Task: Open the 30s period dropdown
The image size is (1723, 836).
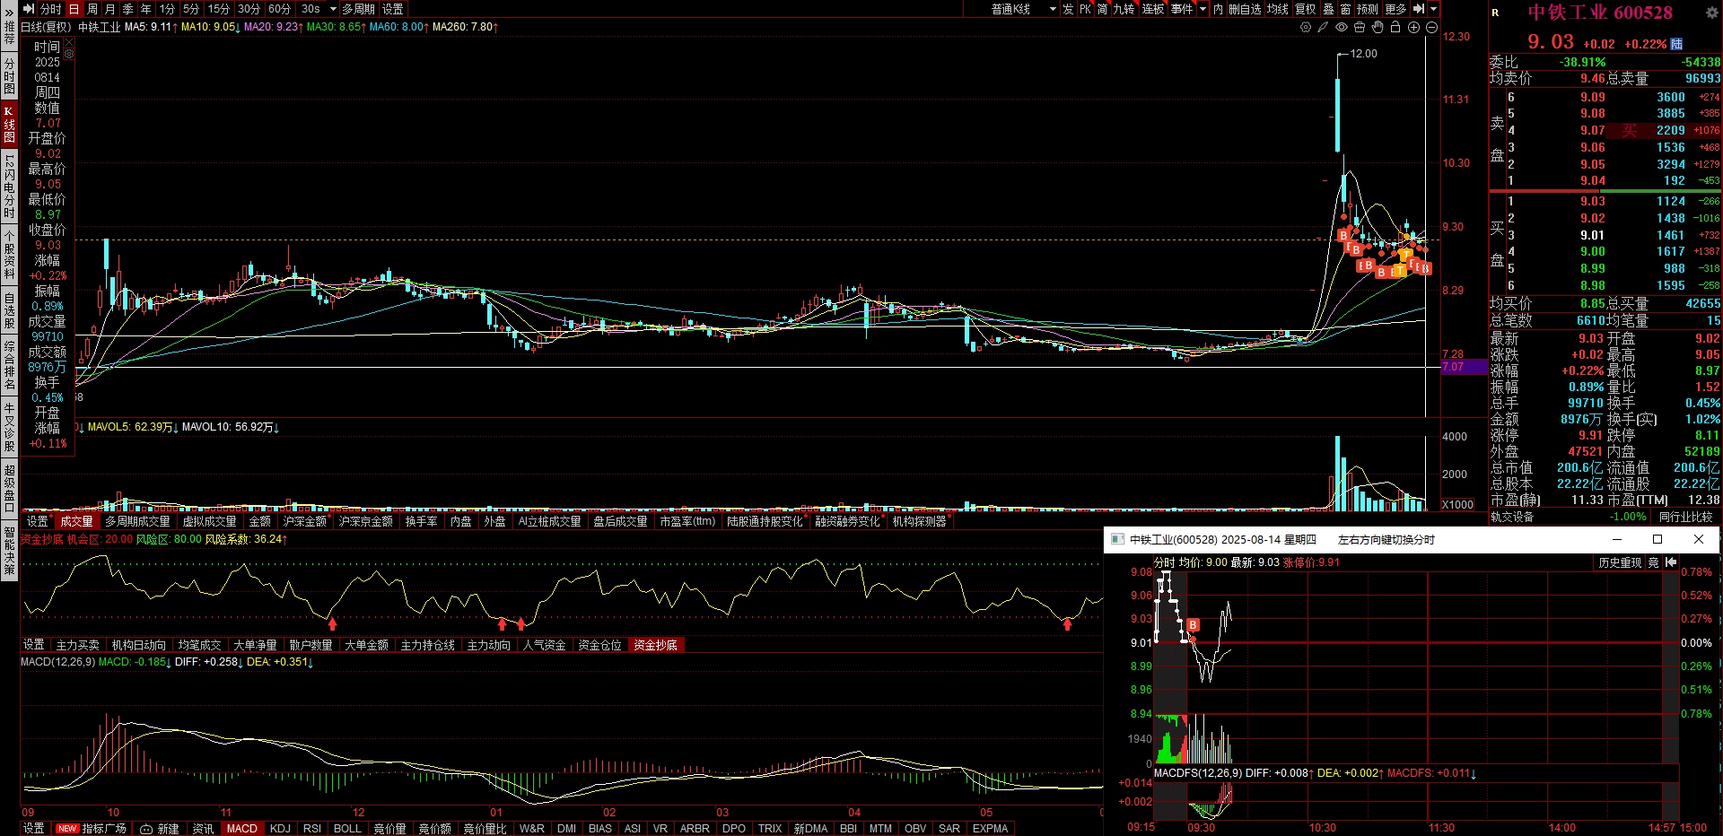Action: pyautogui.click(x=319, y=9)
